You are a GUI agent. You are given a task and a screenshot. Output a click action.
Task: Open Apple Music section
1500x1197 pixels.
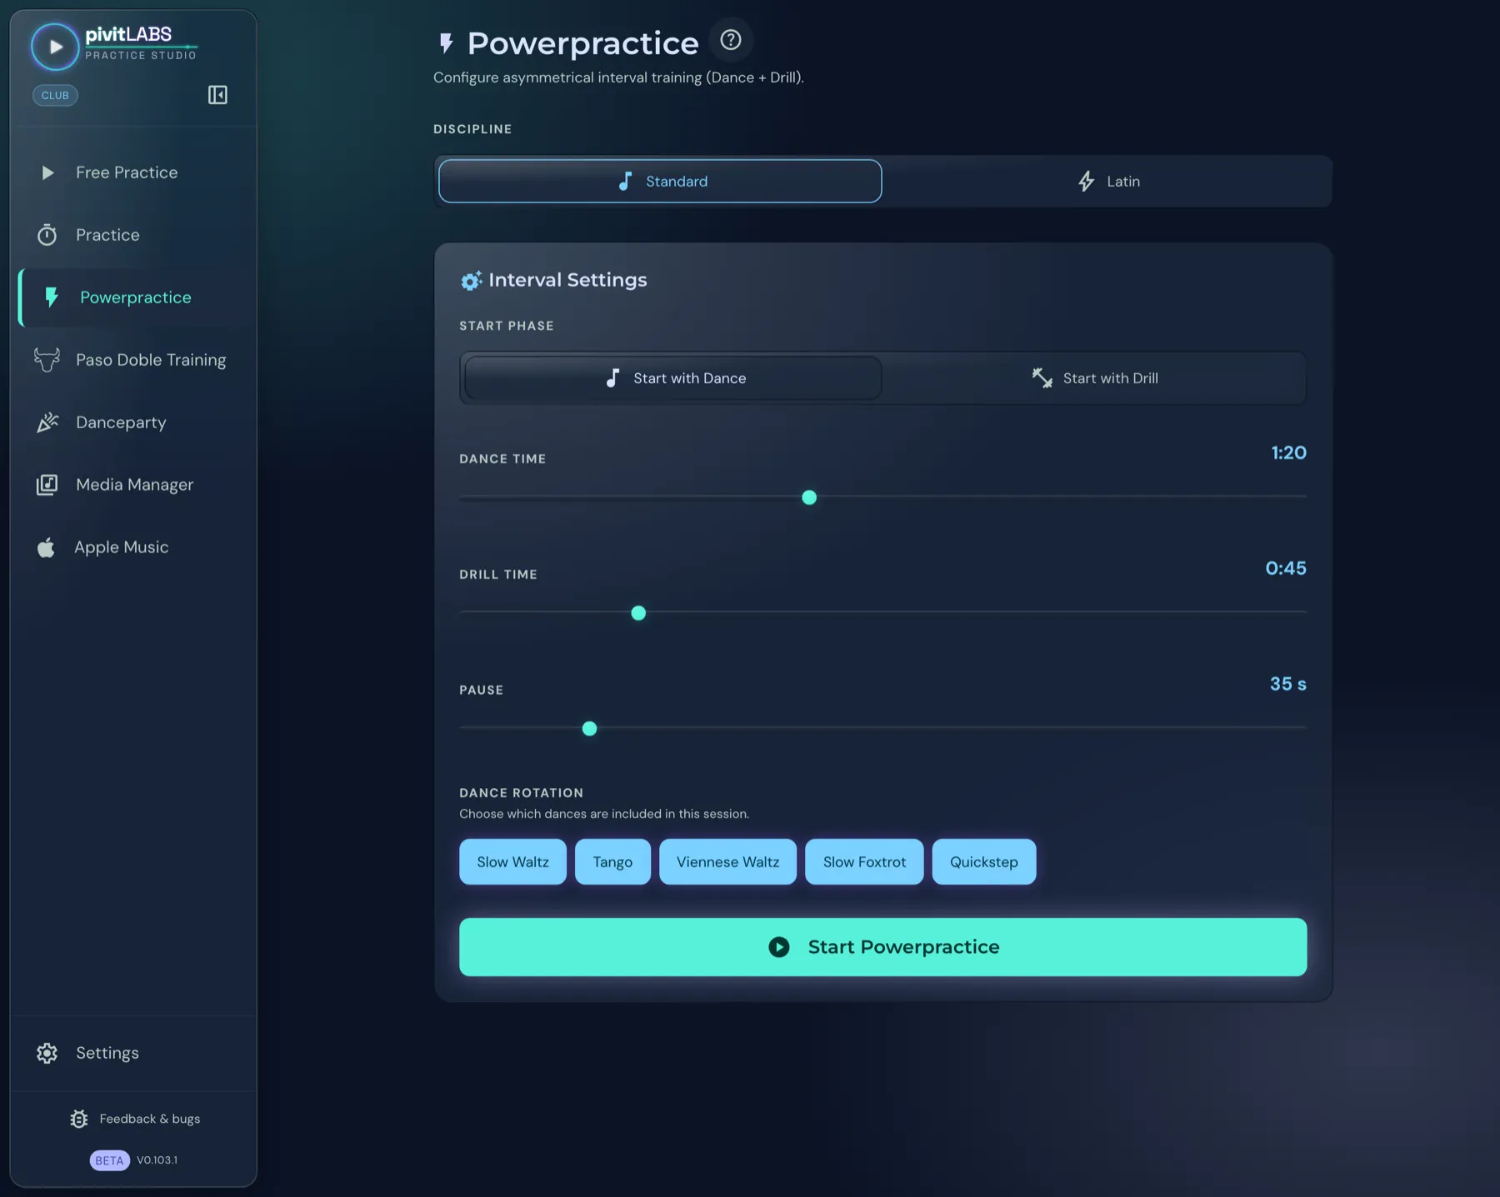coord(133,547)
